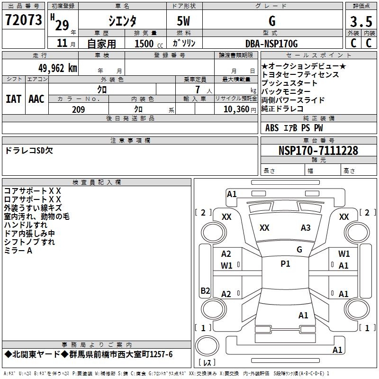Click the interior color クロ under 内装色
The height and width of the screenshot is (379, 379).
[x=138, y=109]
